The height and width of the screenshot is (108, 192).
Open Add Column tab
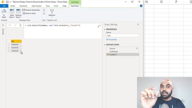[x=37, y=6]
